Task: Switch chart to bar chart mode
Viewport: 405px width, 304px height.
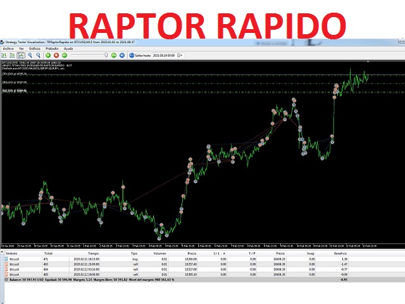Action: point(4,55)
